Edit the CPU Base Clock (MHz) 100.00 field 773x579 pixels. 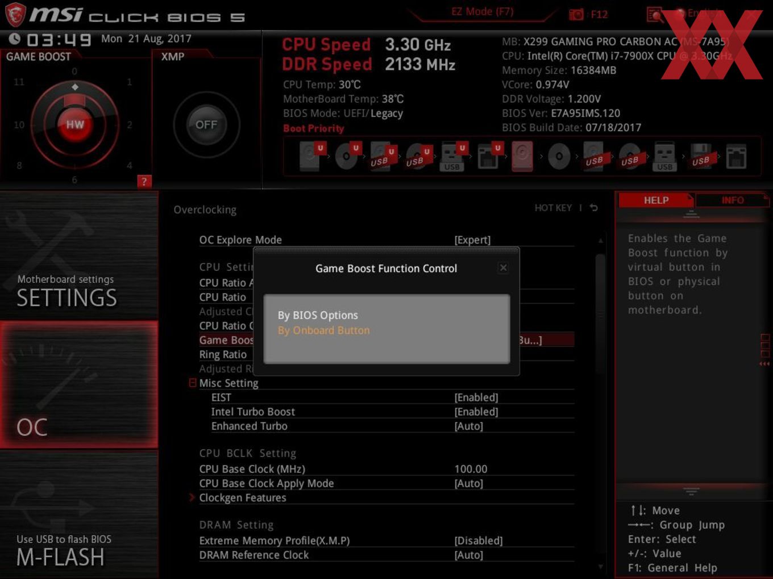(471, 469)
